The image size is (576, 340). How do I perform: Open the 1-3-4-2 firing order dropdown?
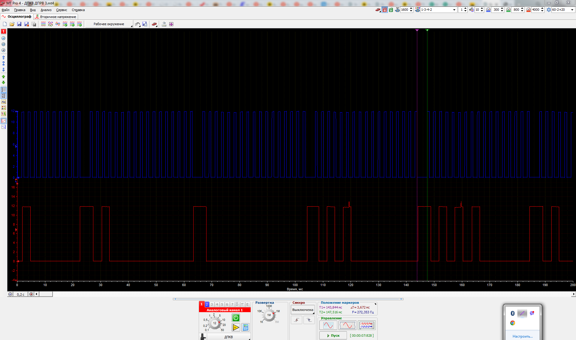[454, 10]
